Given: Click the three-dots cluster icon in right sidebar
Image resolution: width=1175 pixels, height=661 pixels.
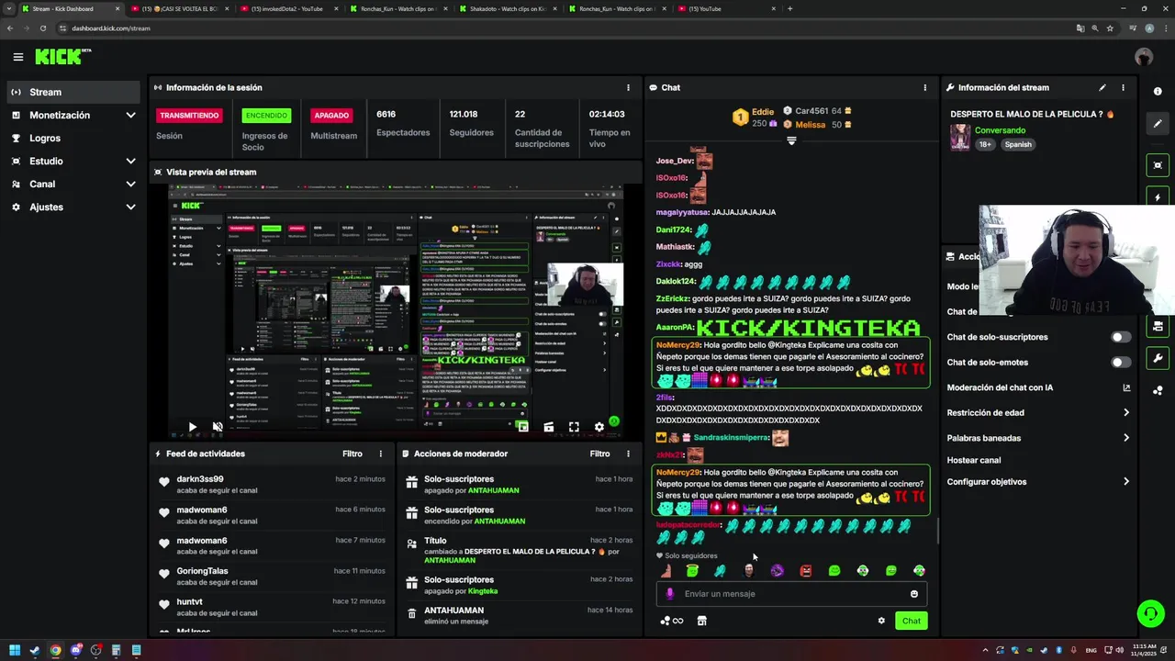Looking at the screenshot, I should coord(1158,390).
